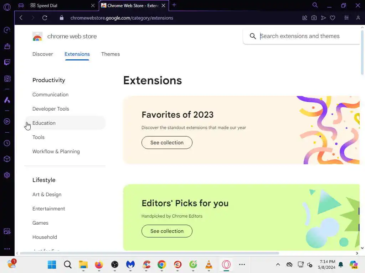
Task: Open the Games category
Action: point(41,223)
